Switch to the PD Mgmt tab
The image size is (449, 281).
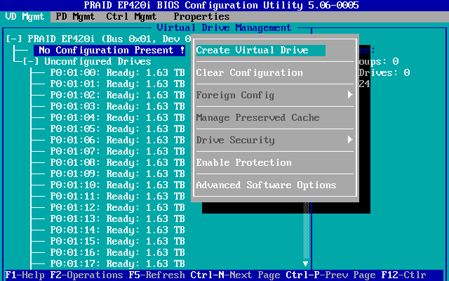tap(75, 16)
